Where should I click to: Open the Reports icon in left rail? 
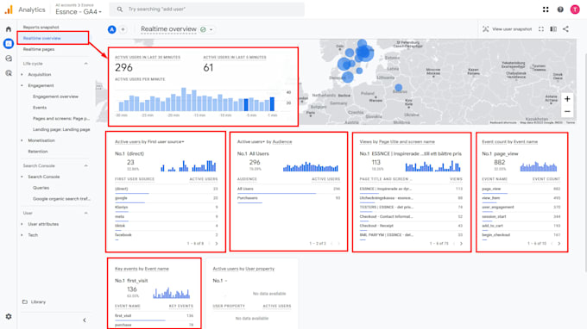point(9,44)
